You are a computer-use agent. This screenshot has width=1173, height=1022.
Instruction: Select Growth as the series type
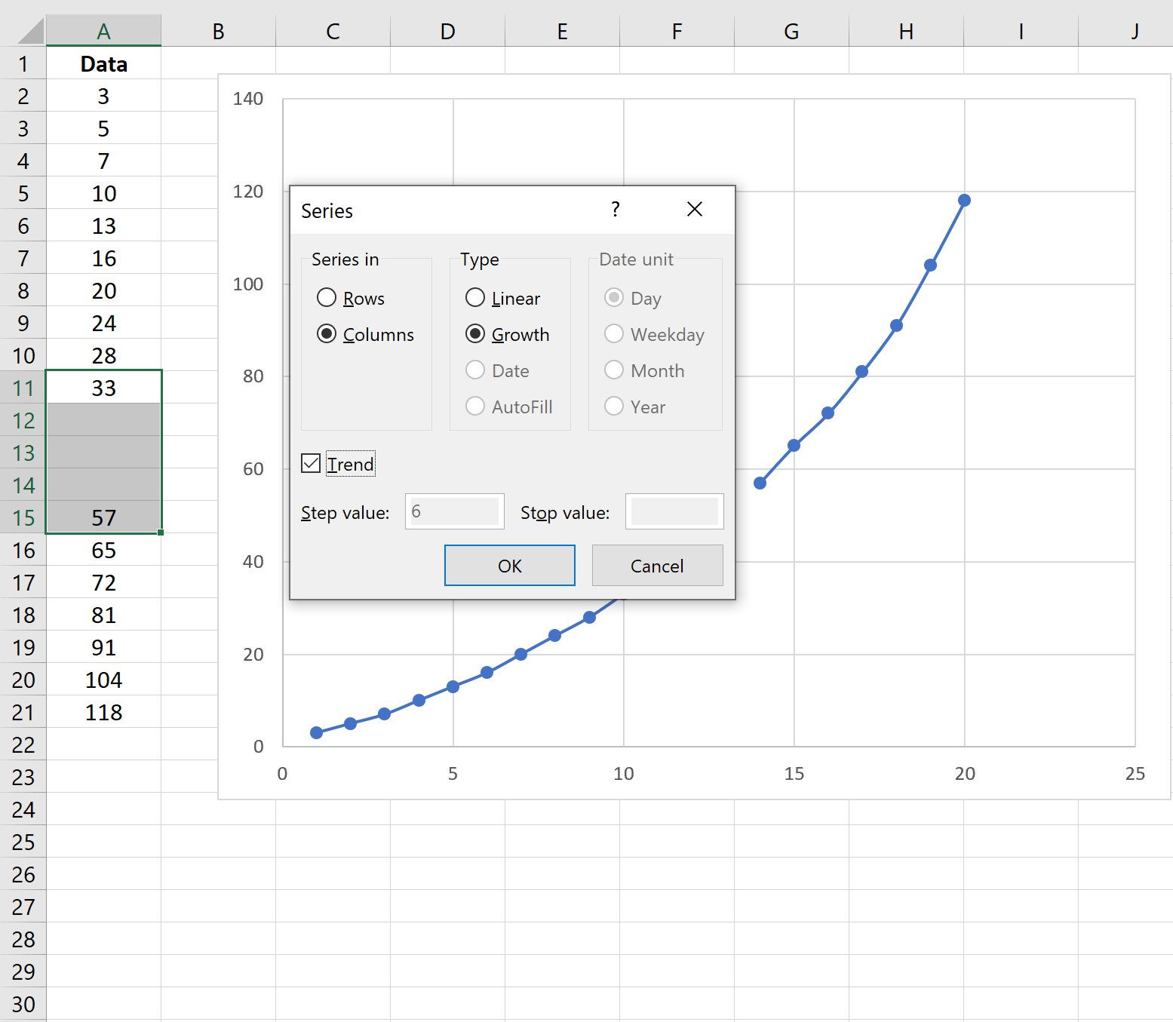point(474,334)
